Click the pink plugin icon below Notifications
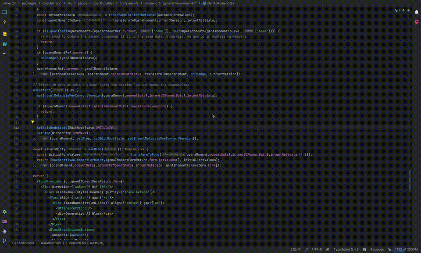Screen dimensions: 421x253 coord(417,21)
